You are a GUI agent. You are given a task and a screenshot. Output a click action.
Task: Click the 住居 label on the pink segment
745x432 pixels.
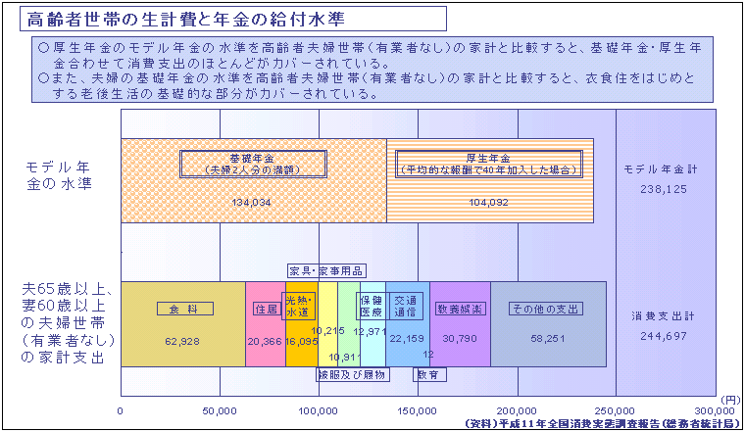point(266,309)
